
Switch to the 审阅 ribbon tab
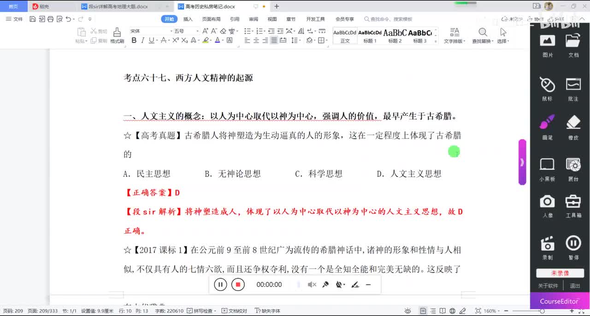pos(254,19)
